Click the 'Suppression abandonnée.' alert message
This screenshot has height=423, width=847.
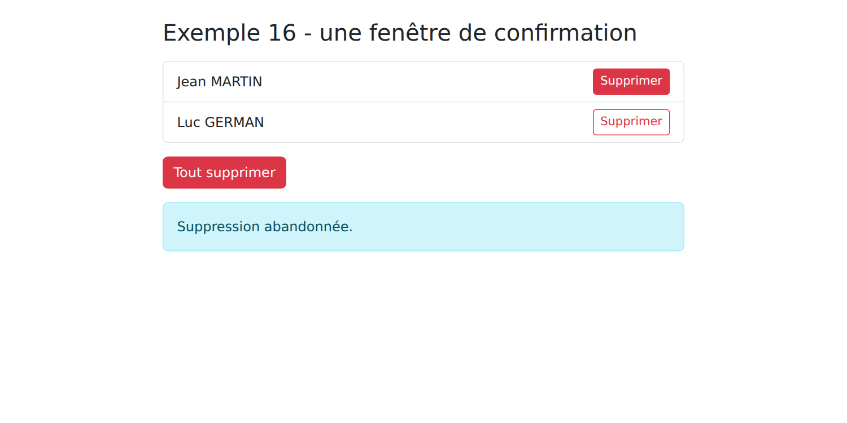click(265, 227)
